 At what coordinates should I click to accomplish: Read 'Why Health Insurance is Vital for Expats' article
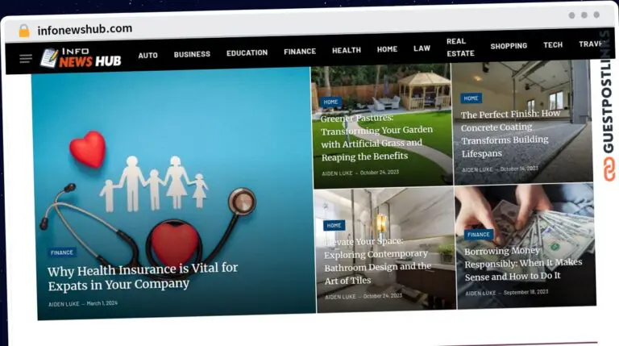143,277
